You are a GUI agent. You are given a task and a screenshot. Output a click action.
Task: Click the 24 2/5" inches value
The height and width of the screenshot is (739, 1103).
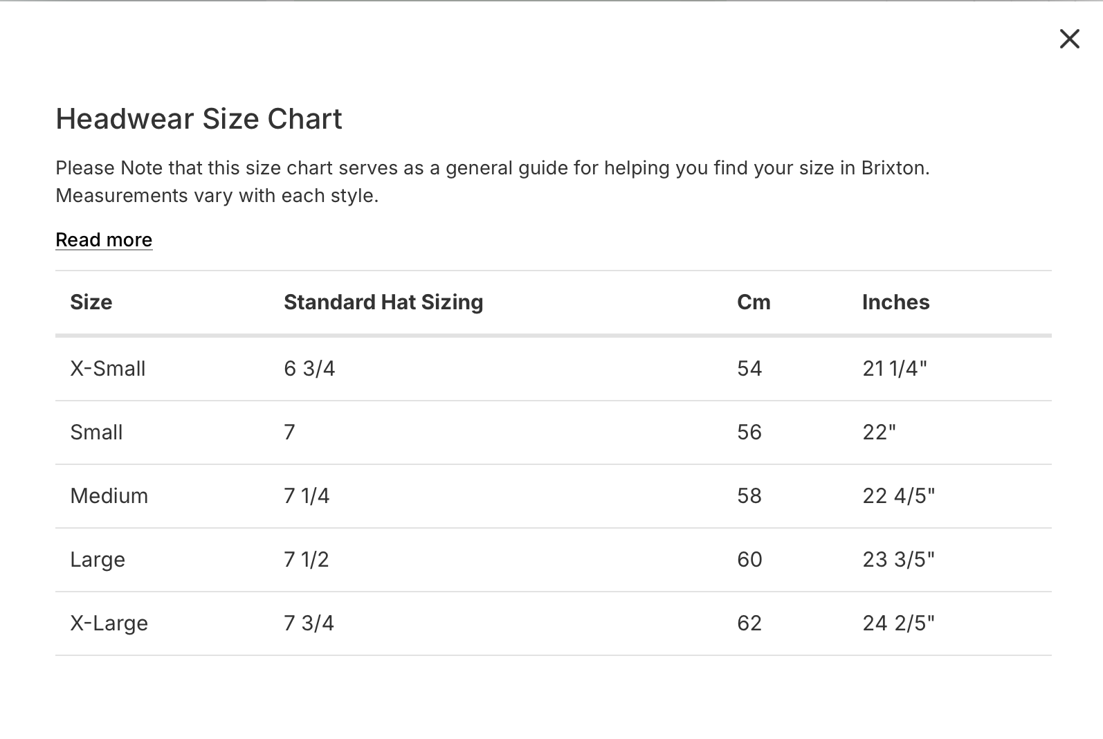click(898, 623)
